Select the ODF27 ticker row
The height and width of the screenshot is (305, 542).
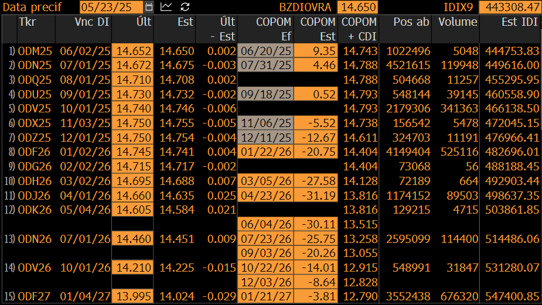pos(271,296)
